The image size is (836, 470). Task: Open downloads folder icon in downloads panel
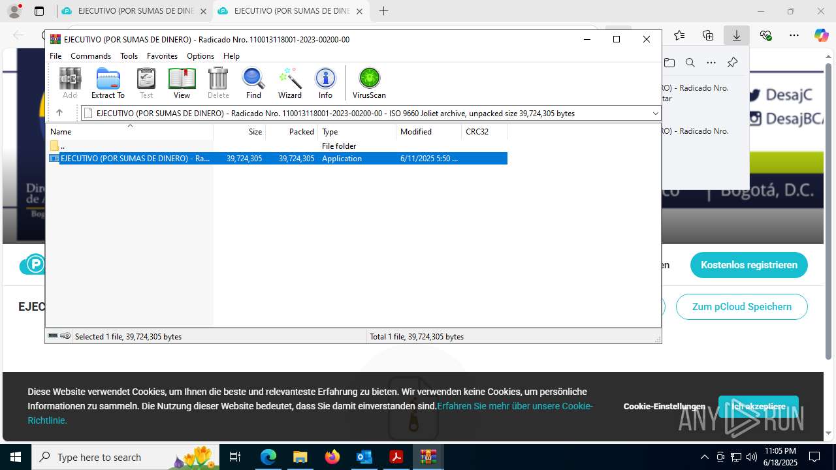point(669,63)
